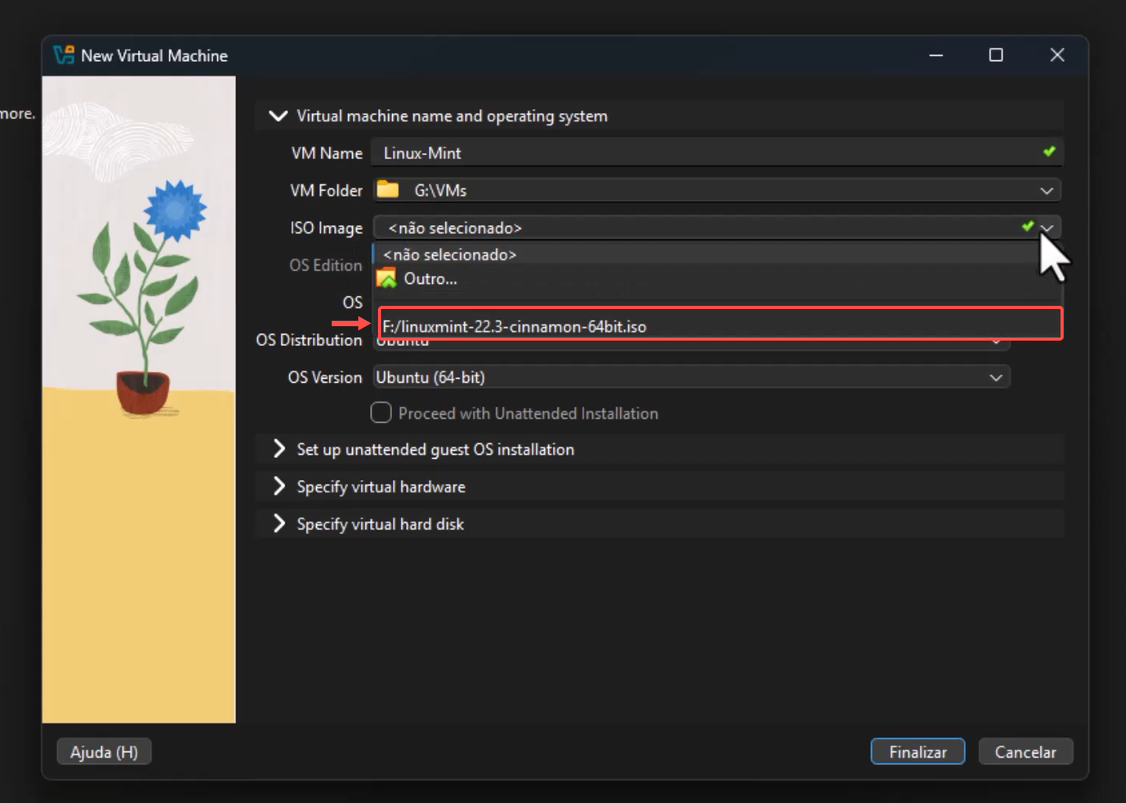Edit the VM Name field Linux-Mint
The image size is (1126, 803).
pyautogui.click(x=717, y=153)
